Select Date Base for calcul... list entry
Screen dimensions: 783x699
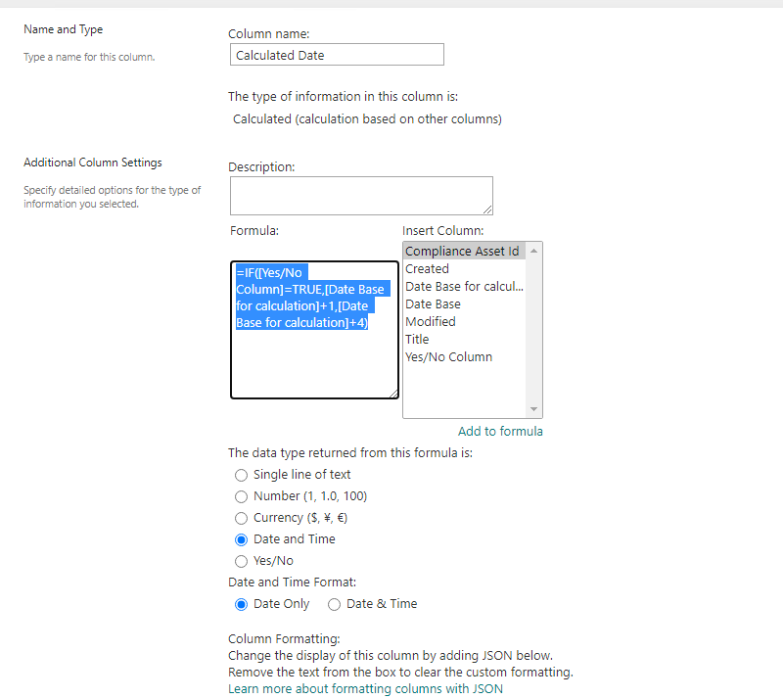[463, 286]
